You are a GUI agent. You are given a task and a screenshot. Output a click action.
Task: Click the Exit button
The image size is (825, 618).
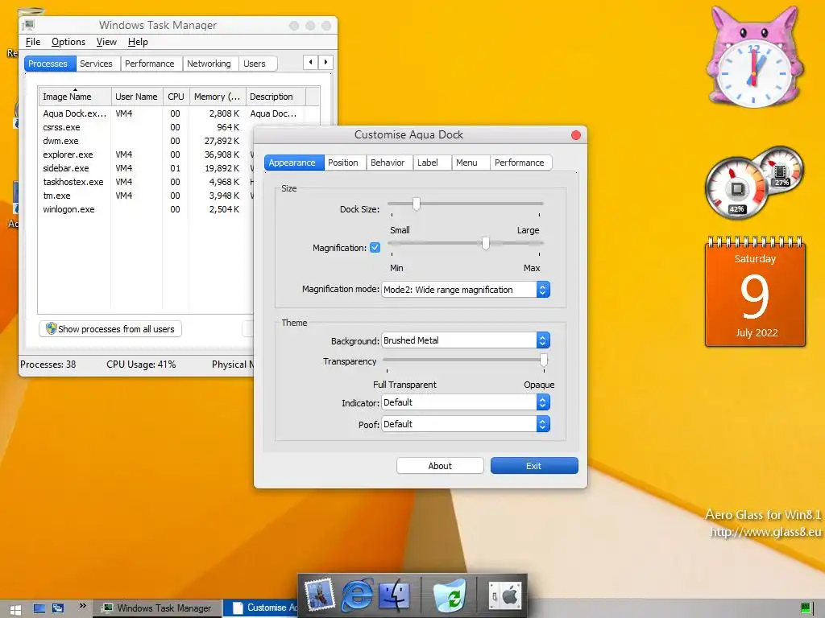[534, 466]
